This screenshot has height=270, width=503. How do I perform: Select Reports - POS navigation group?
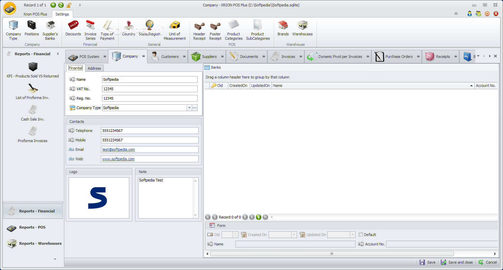pos(33,227)
